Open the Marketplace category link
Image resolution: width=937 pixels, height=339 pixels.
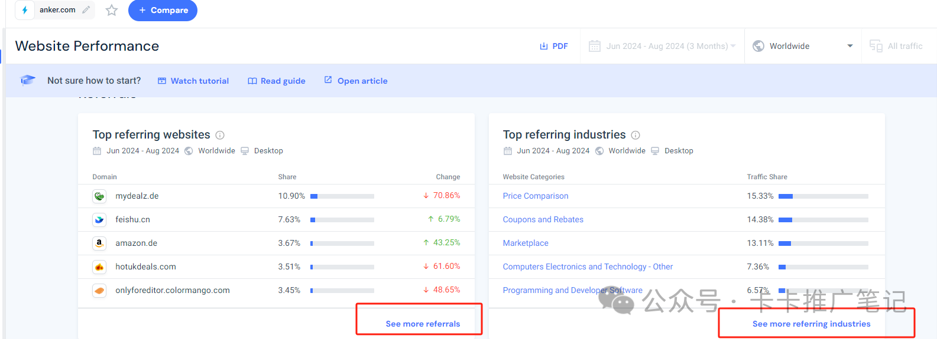[526, 243]
